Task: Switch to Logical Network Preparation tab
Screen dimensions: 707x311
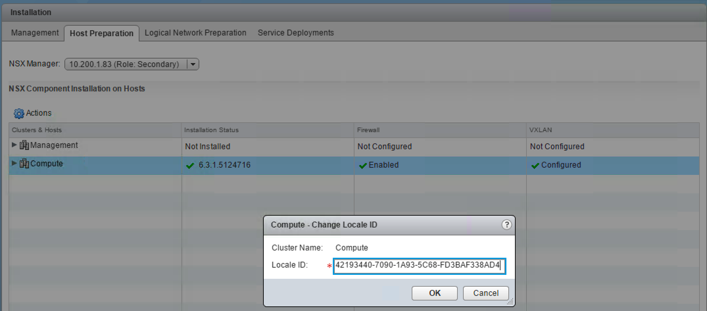Action: pyautogui.click(x=195, y=33)
